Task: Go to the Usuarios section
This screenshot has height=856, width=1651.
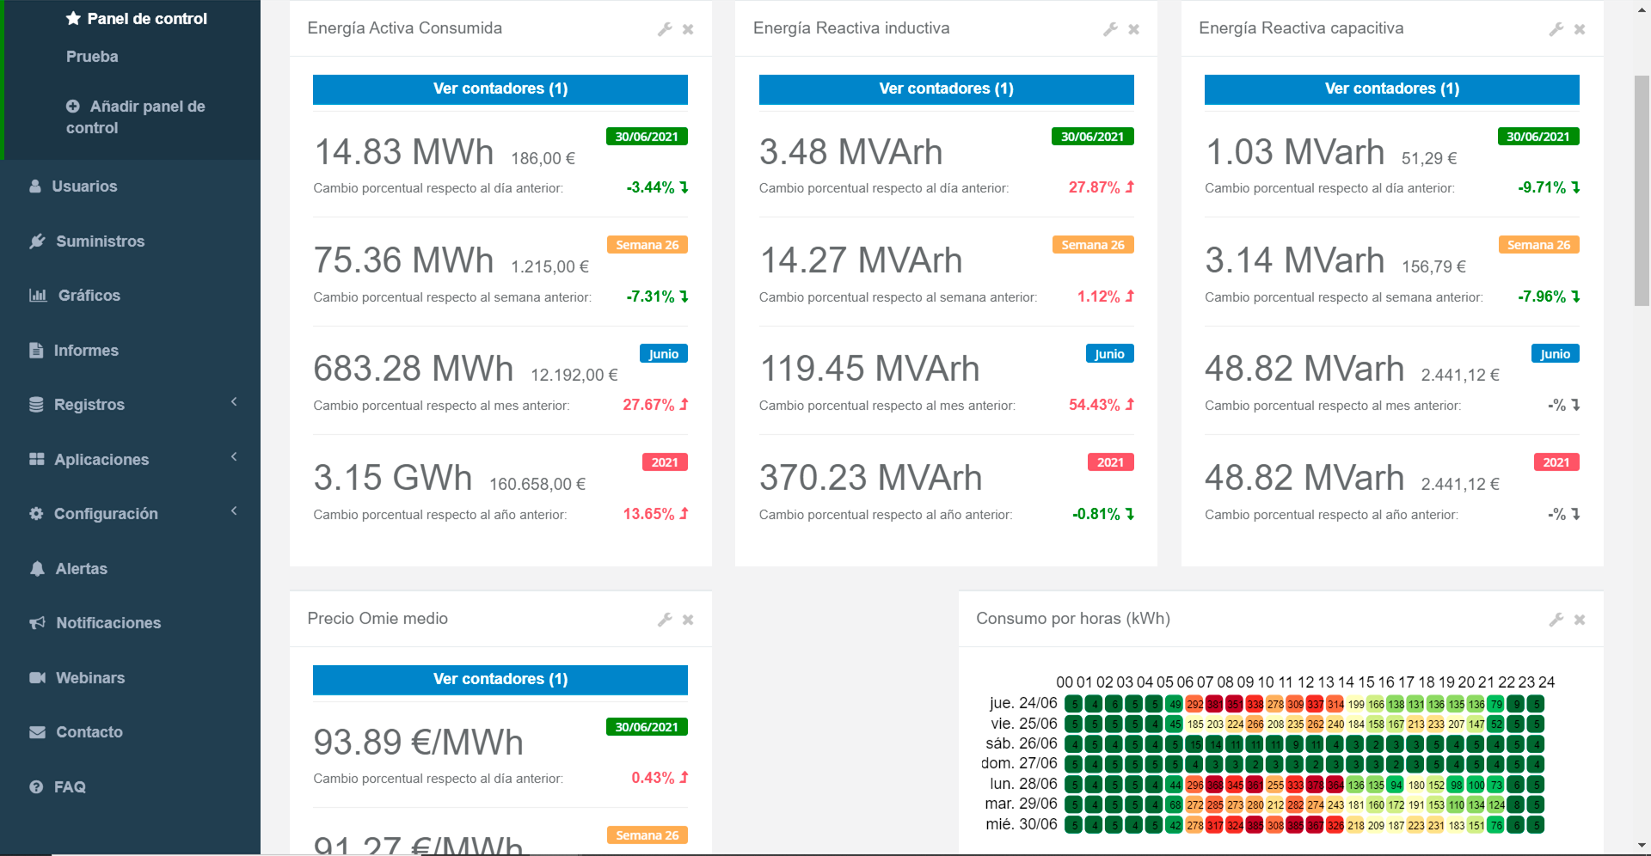Action: click(x=84, y=186)
